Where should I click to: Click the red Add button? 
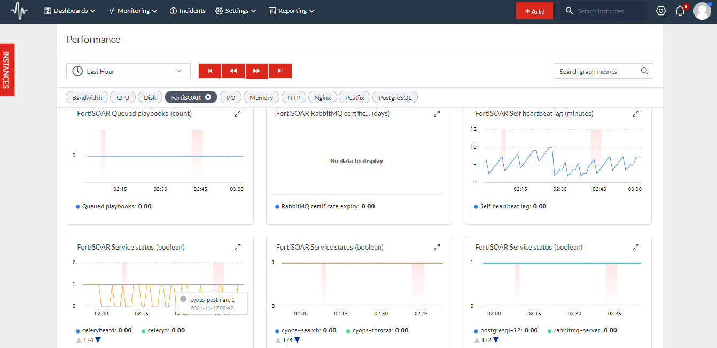coord(534,10)
